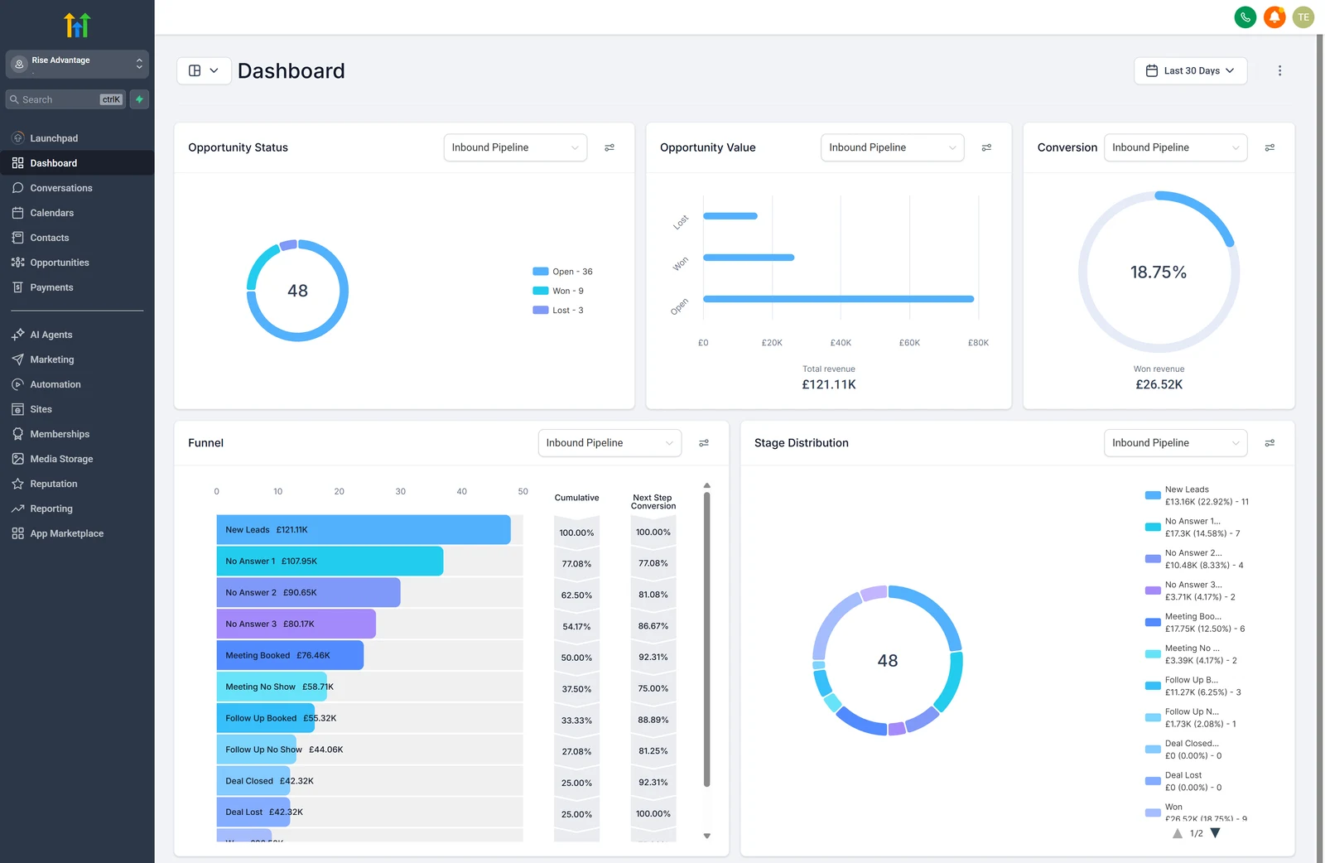Click the Sites icon in sidebar
The width and height of the screenshot is (1325, 863).
pyautogui.click(x=17, y=409)
